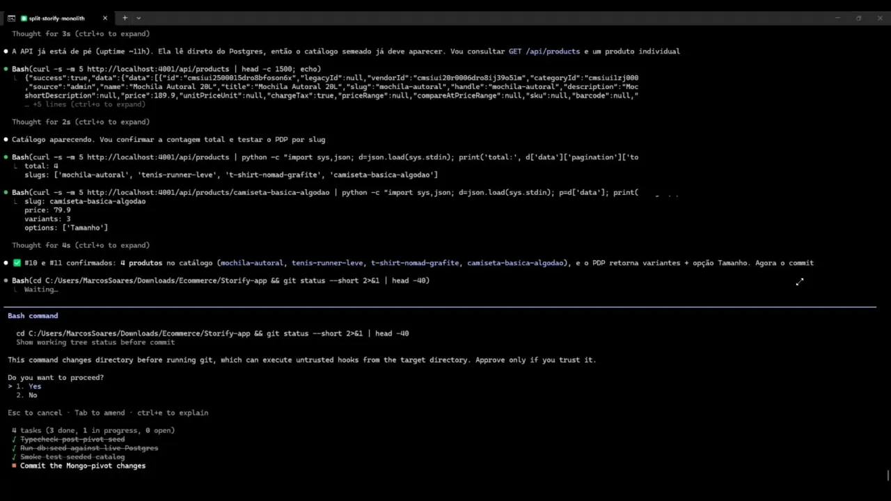The width and height of the screenshot is (891, 501).
Task: Click the 'Show working tree status before commit' description
Action: [95, 342]
